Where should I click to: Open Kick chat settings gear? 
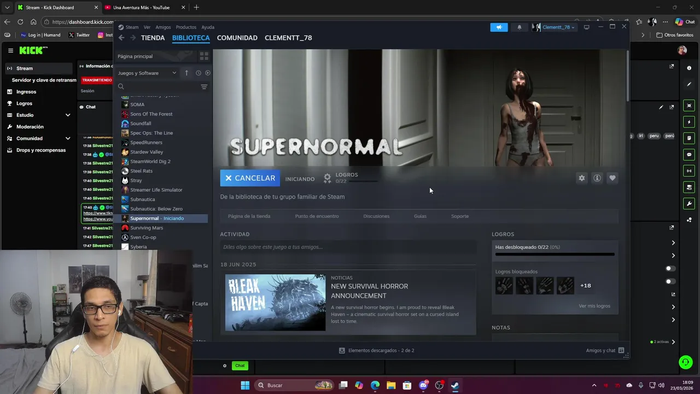pos(225,366)
